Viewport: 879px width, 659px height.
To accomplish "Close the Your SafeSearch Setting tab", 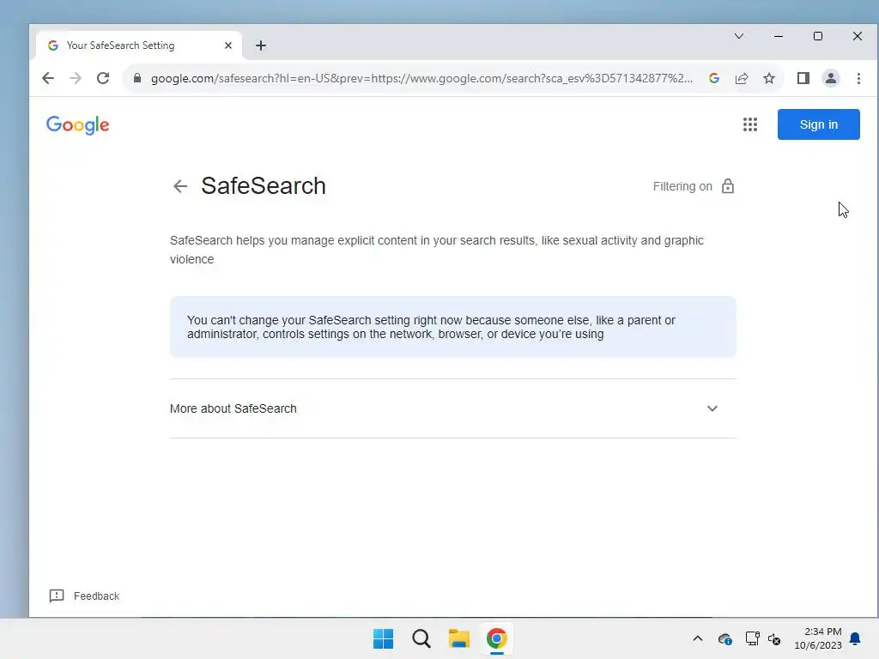I will click(228, 45).
